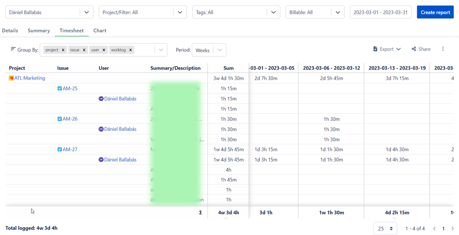Image resolution: width=459 pixels, height=235 pixels.
Task: Open issue AM-25
Action: coord(70,88)
